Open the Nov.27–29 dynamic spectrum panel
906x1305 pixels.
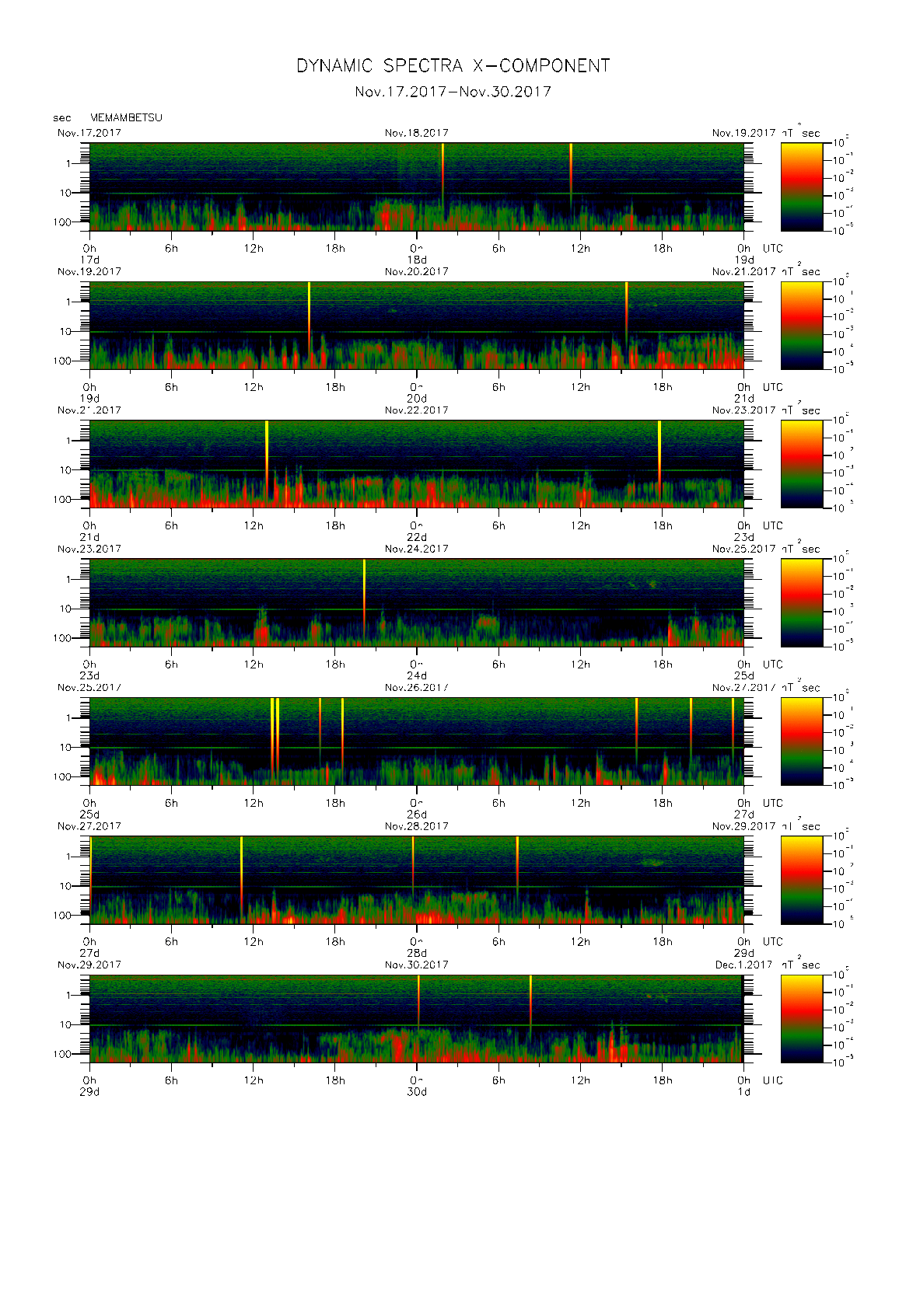pyautogui.click(x=417, y=880)
